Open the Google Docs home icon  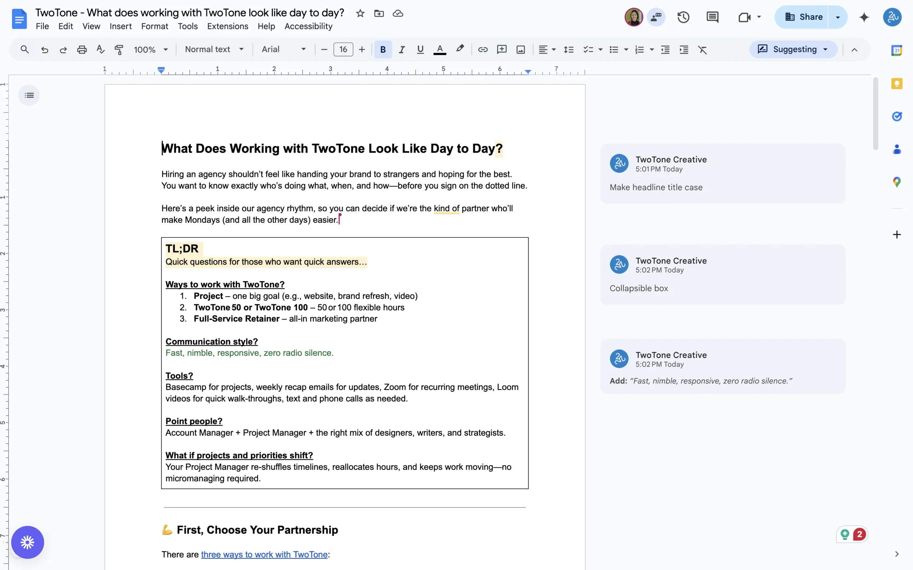(19, 19)
